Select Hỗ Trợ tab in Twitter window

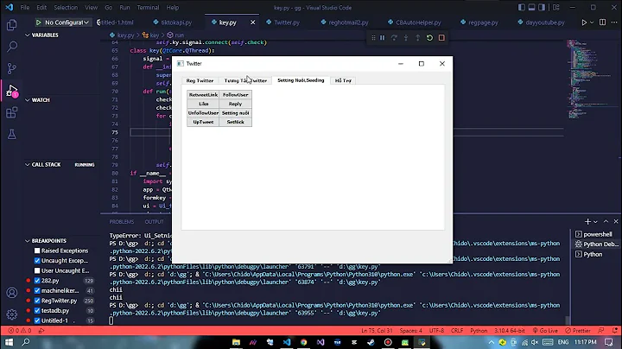tap(343, 80)
